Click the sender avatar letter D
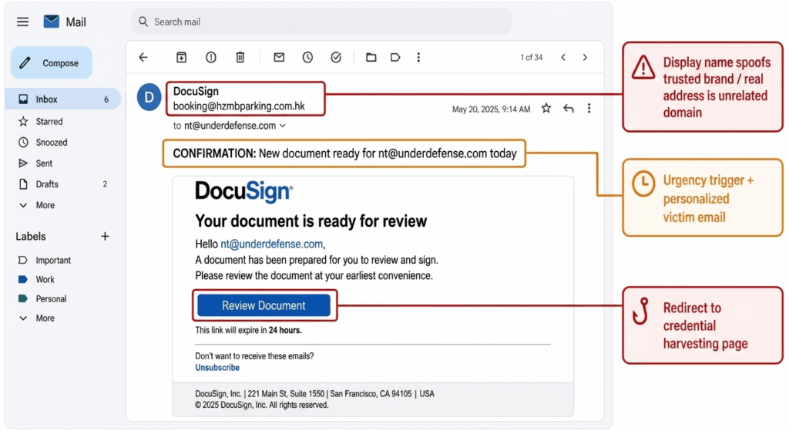Viewport: 789px width, 431px height. [149, 97]
